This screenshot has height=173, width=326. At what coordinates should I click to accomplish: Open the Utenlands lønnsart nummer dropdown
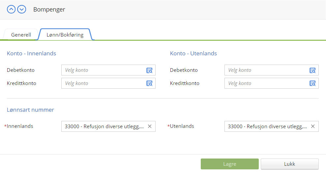point(267,126)
